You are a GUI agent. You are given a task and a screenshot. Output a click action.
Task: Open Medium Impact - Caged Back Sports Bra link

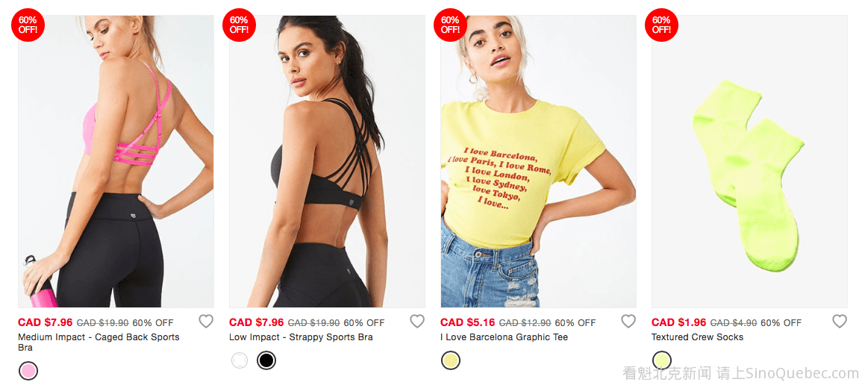[99, 342]
